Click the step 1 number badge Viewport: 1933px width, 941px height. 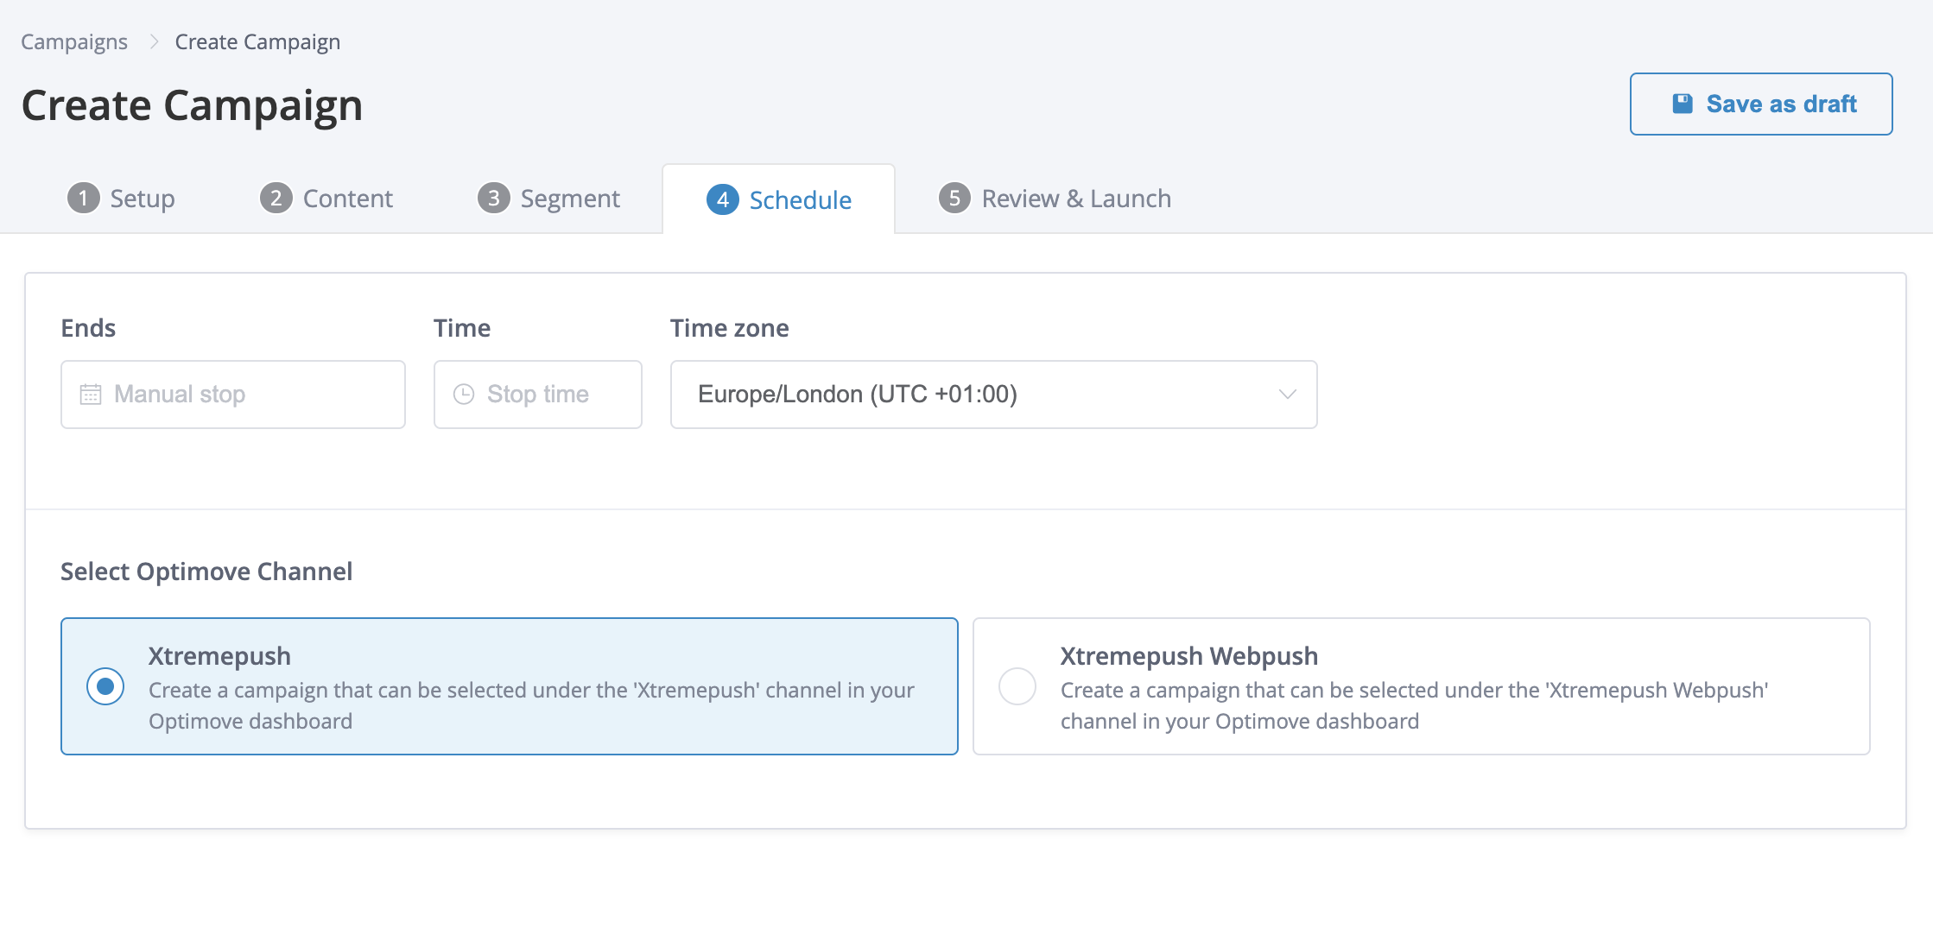coord(83,199)
